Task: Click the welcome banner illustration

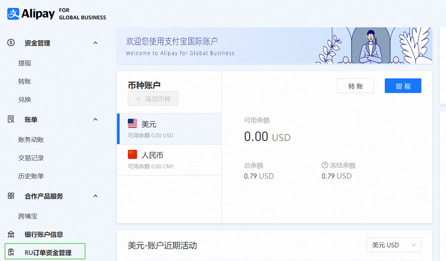Action: point(374,45)
